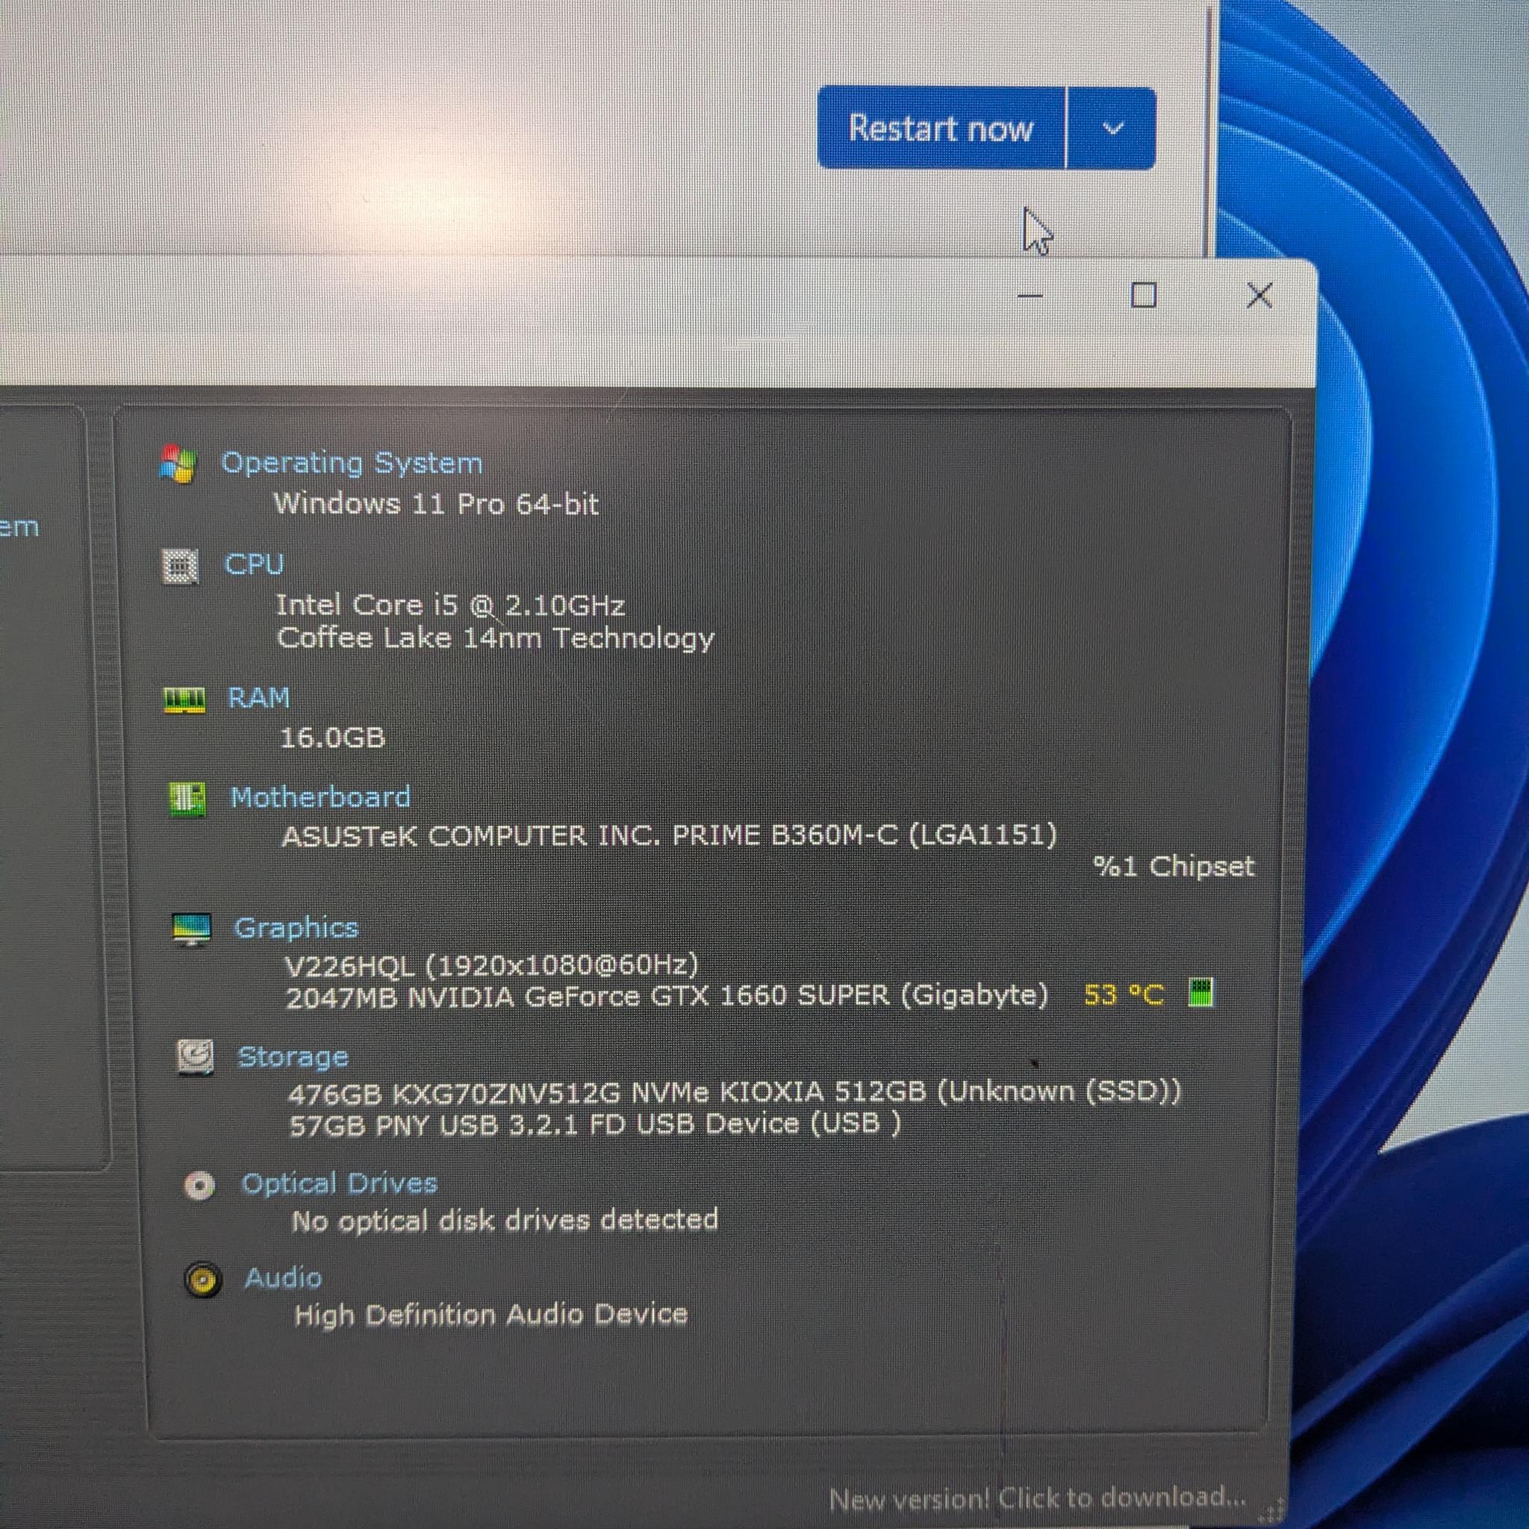This screenshot has height=1529, width=1529.
Task: Open the RAM section link
Action: tap(259, 698)
